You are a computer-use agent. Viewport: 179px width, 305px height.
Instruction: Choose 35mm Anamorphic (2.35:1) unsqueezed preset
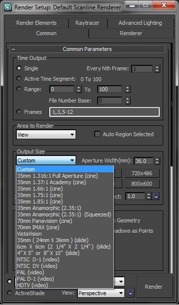(65, 208)
